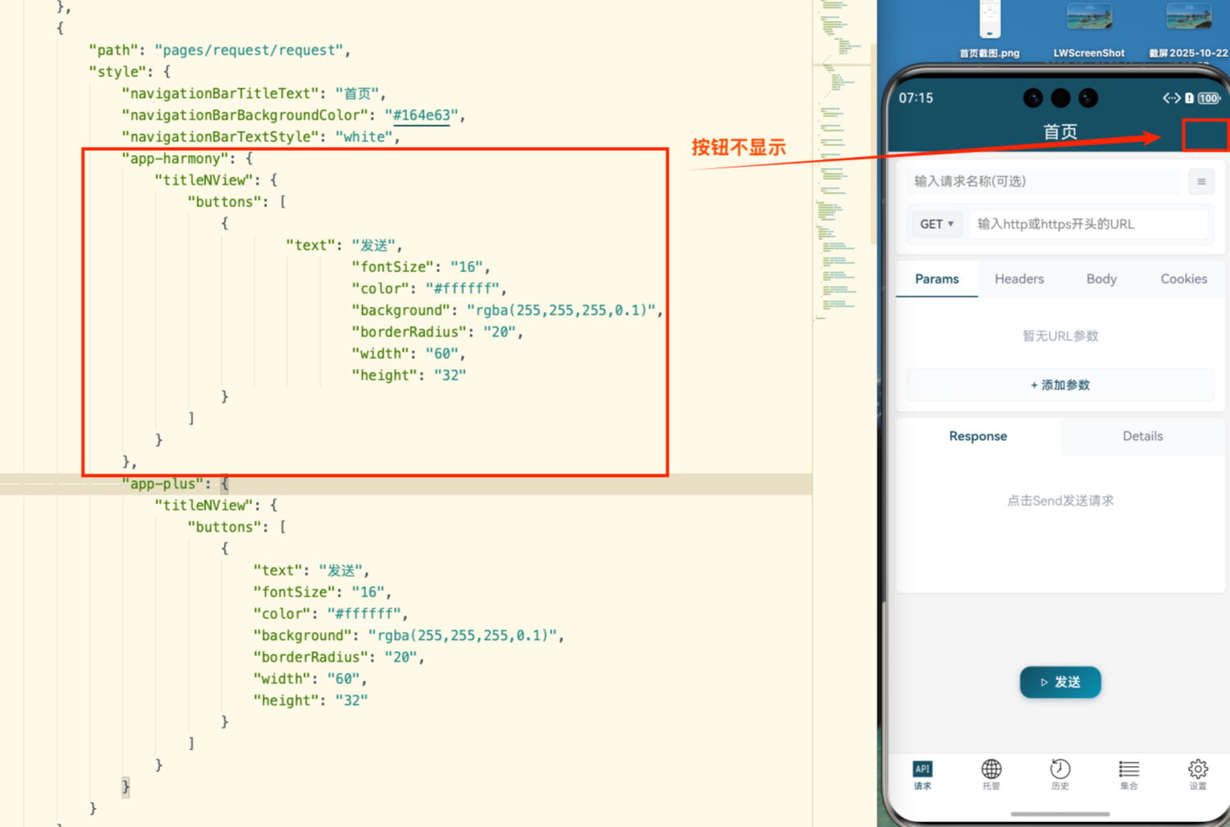Open the 托管 globe icon
Image resolution: width=1230 pixels, height=827 pixels.
[992, 774]
